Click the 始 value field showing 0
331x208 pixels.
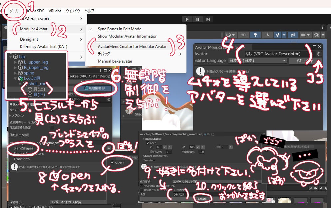(x=159, y=147)
